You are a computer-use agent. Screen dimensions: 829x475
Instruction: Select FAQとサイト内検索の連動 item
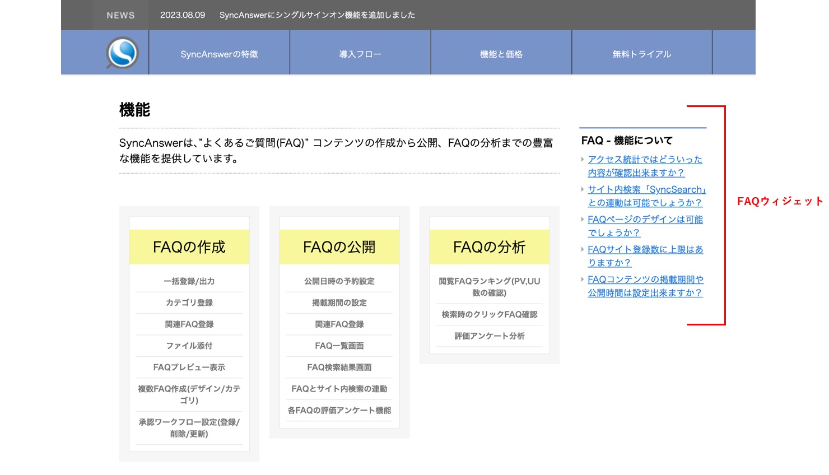[339, 389]
